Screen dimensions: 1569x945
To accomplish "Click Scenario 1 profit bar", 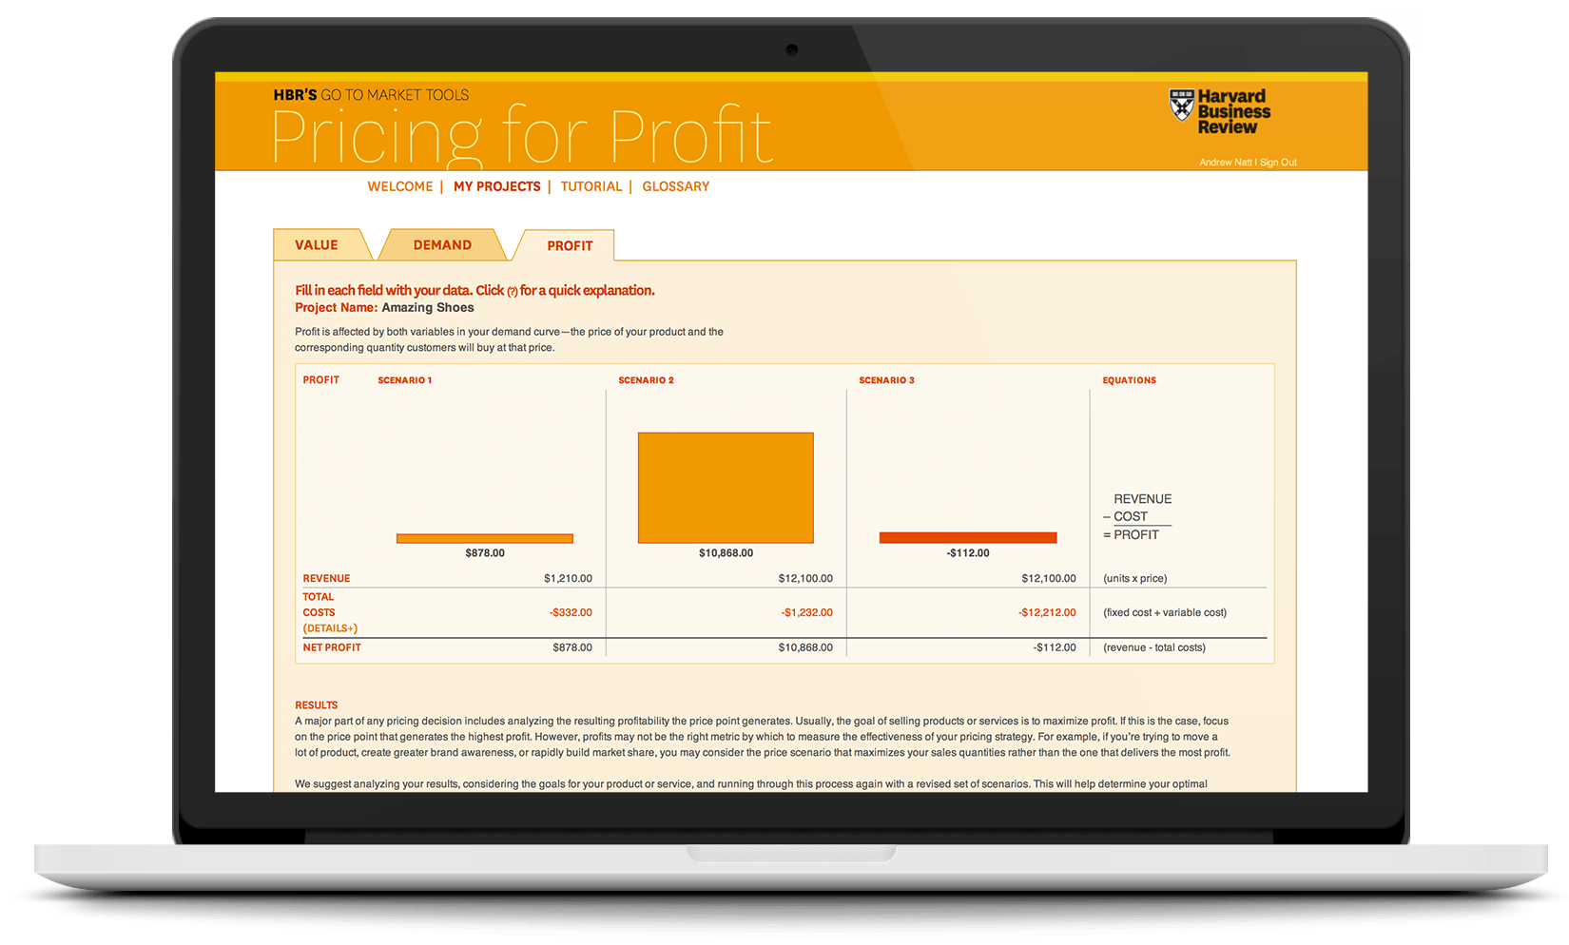I will [485, 539].
